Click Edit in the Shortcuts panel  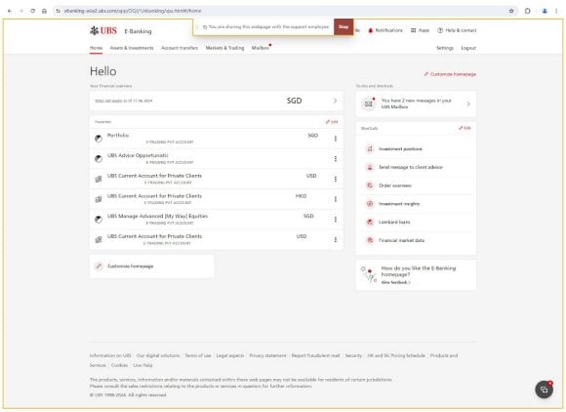(x=465, y=128)
